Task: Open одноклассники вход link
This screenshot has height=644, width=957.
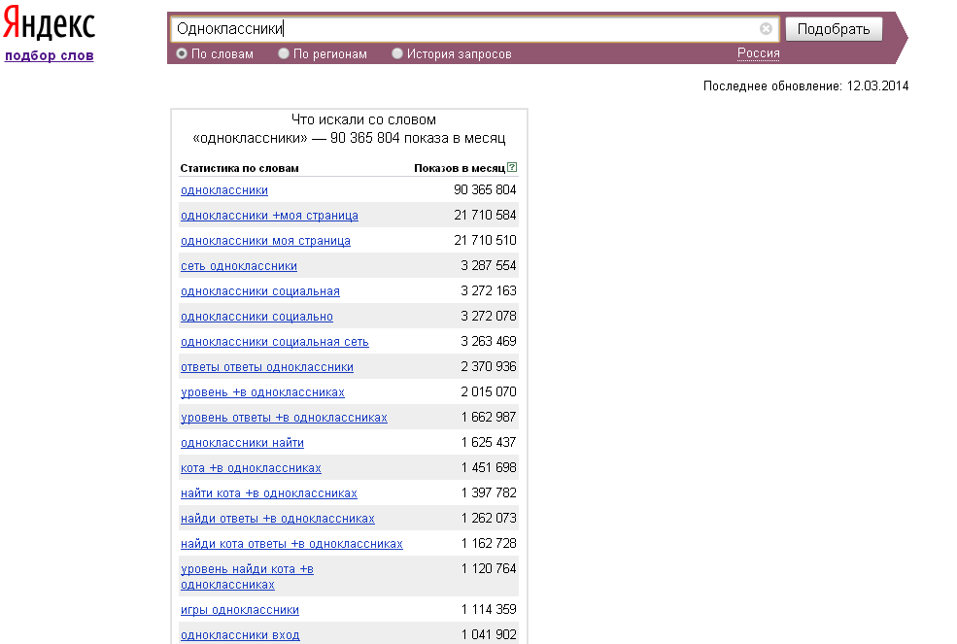Action: tap(240, 635)
